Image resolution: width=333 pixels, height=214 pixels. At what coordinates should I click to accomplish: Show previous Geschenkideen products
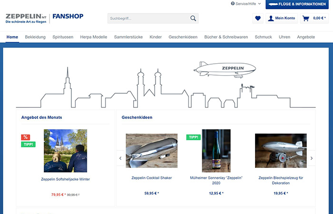click(x=120, y=158)
